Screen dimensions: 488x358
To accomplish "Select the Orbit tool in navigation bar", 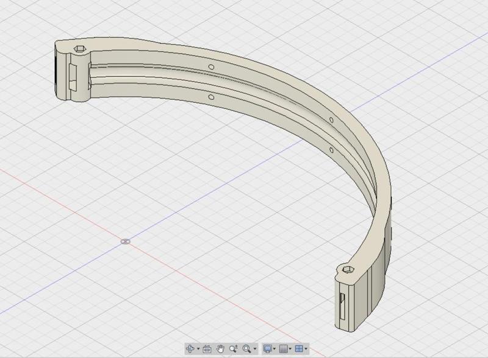I will [190, 349].
